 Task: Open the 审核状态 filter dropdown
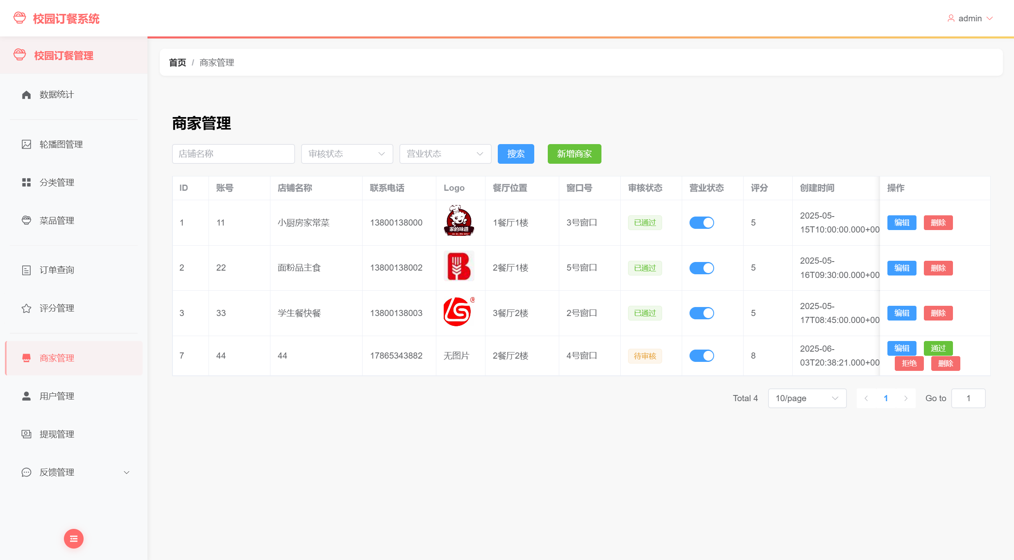click(347, 154)
